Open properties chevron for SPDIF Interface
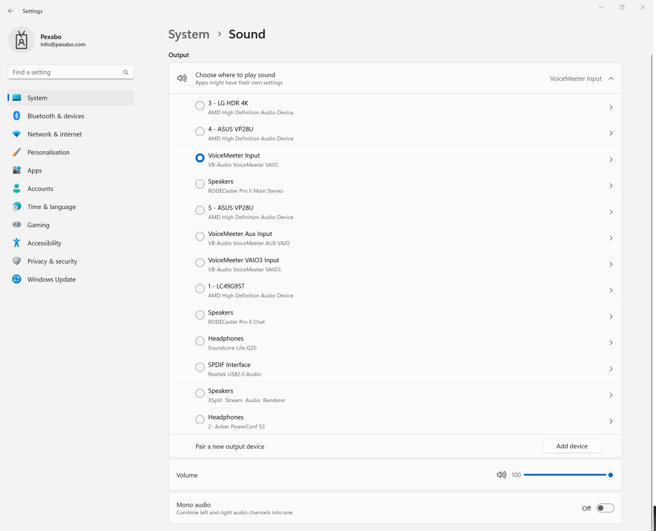Viewport: 656px width, 531px height. [611, 369]
